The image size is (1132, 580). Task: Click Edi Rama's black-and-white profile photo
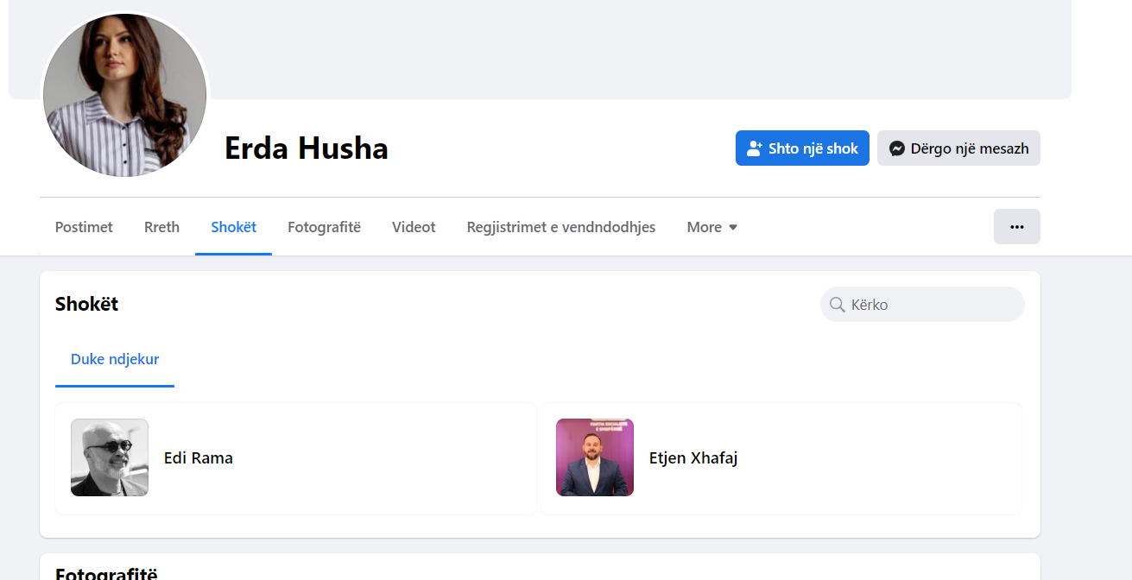click(x=110, y=457)
